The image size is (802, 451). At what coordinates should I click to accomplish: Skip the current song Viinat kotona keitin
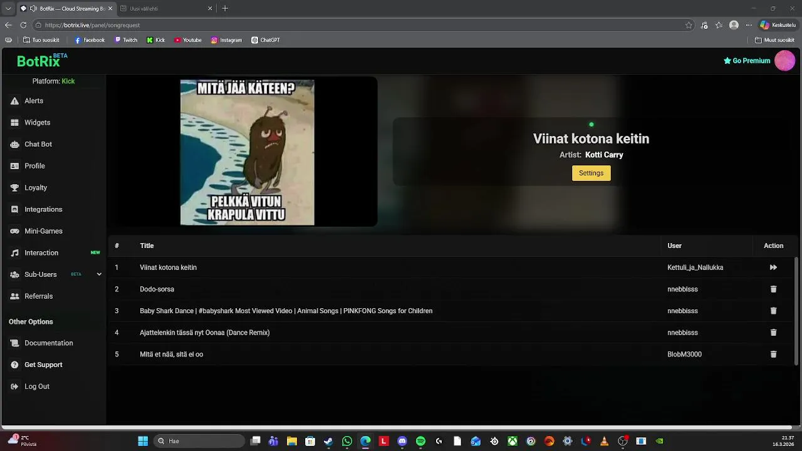pos(773,267)
